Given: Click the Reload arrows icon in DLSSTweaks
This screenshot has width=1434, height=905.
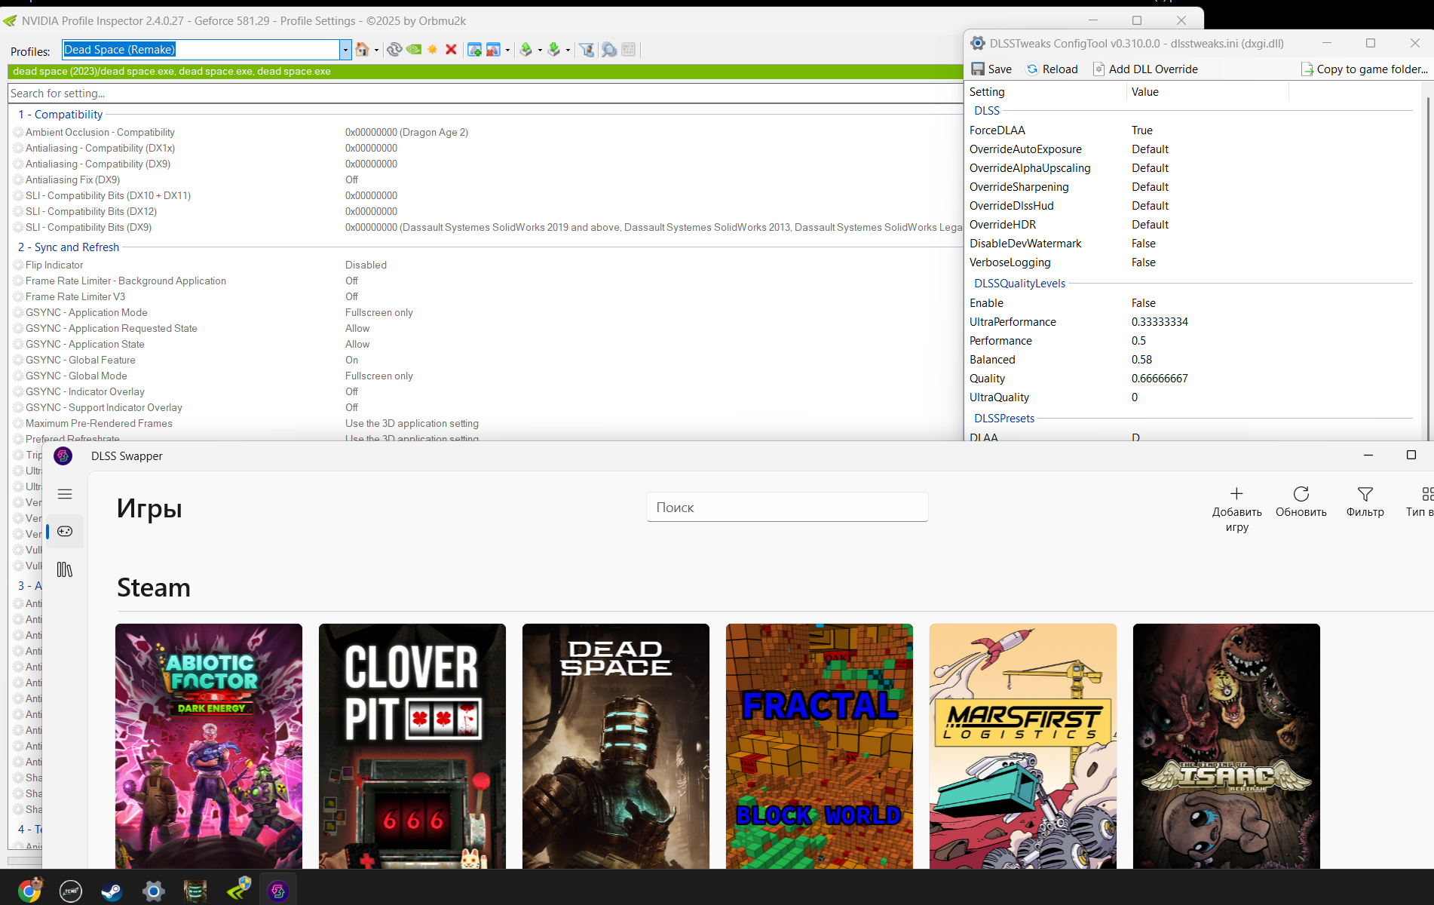Looking at the screenshot, I should point(1032,69).
